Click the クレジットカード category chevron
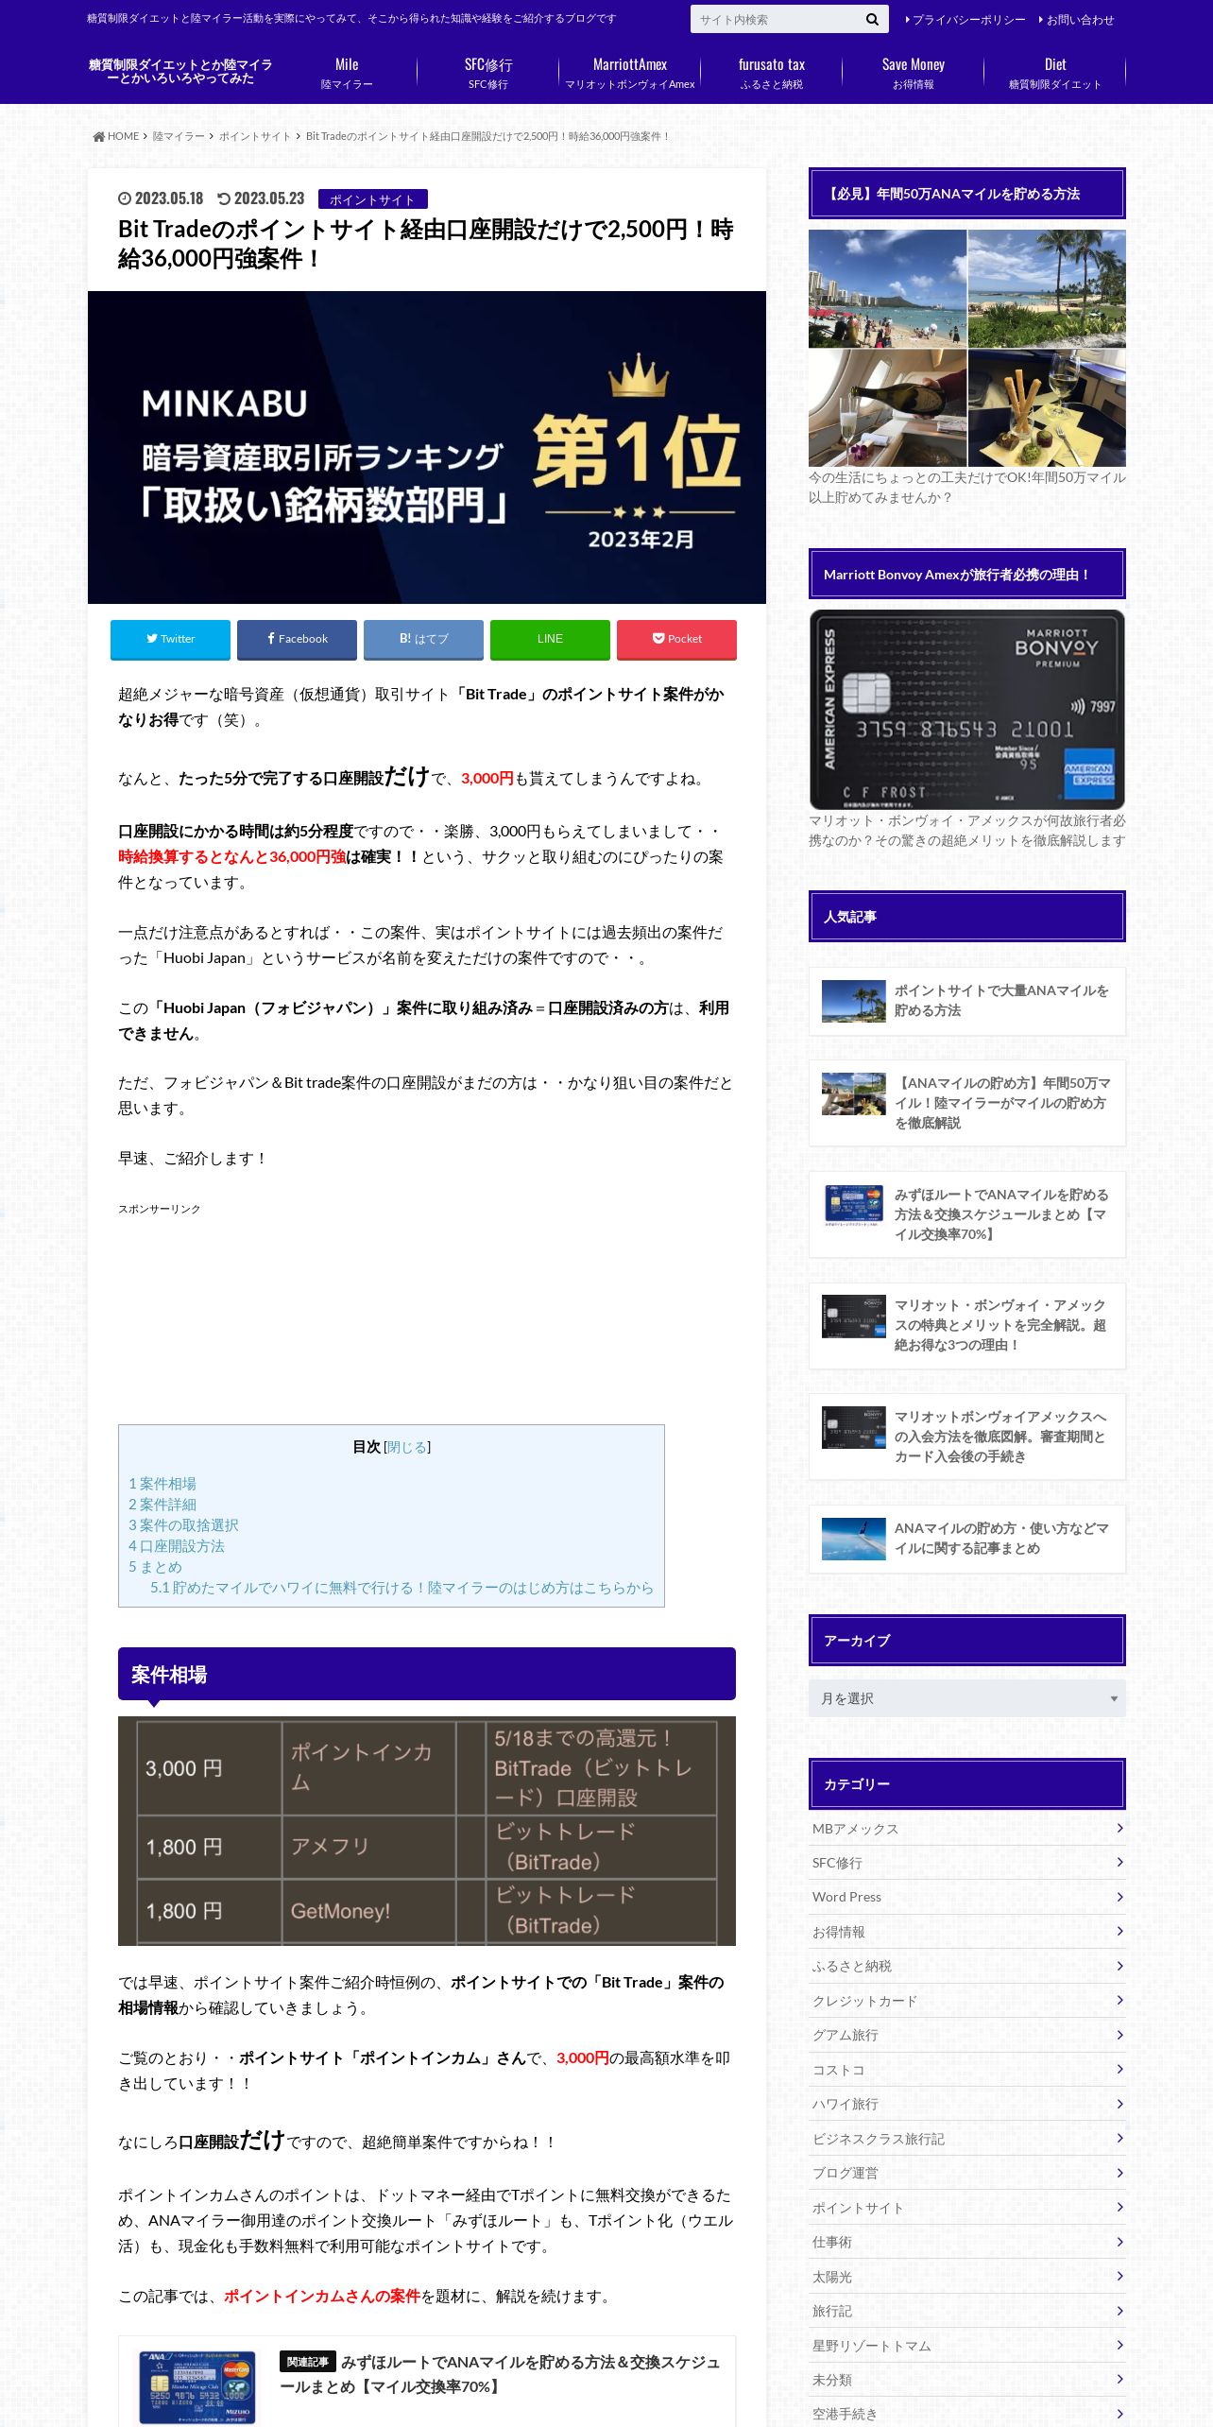The width and height of the screenshot is (1213, 2427). coord(1119,2001)
